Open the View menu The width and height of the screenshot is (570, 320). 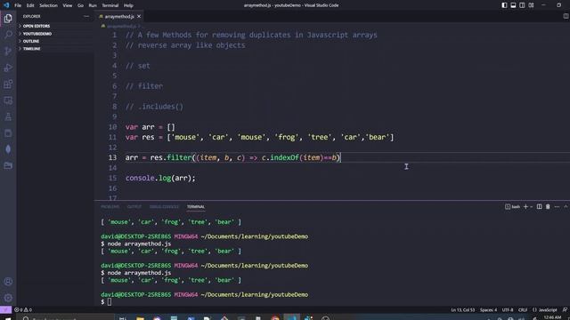click(x=68, y=5)
